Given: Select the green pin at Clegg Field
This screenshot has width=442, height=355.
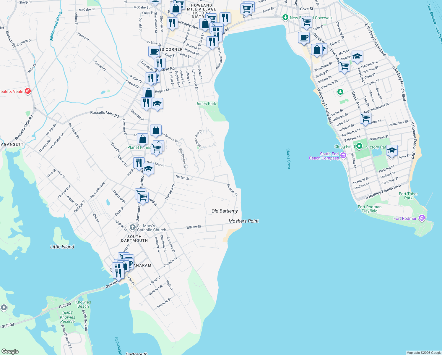Looking at the screenshot, I should [x=359, y=146].
